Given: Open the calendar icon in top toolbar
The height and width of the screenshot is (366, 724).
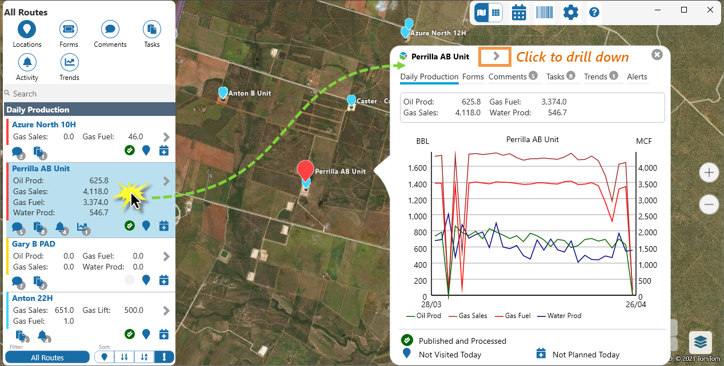Looking at the screenshot, I should 519,12.
